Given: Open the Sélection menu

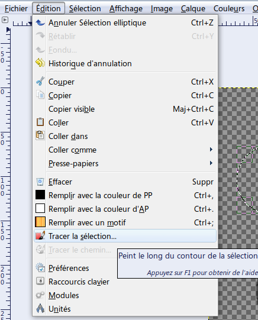Looking at the screenshot, I should [85, 8].
